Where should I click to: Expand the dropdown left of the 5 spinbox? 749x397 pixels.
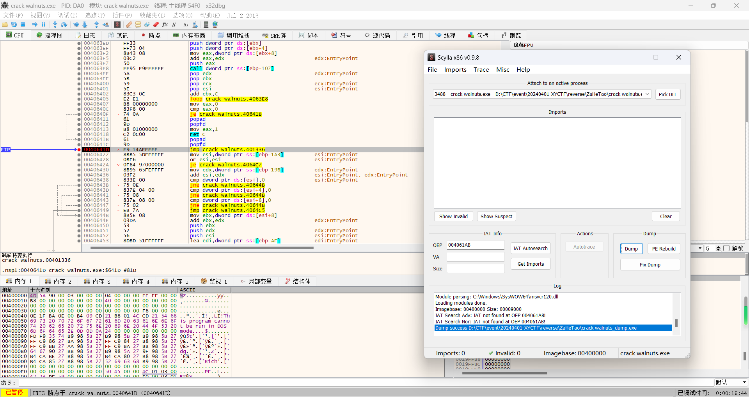(x=700, y=248)
